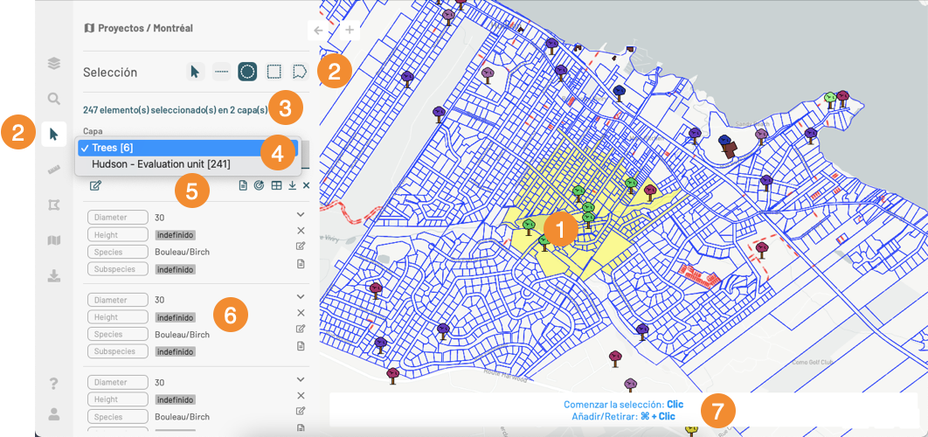The height and width of the screenshot is (437, 928).
Task: Collapse the second tree element's chevron
Action: click(301, 297)
